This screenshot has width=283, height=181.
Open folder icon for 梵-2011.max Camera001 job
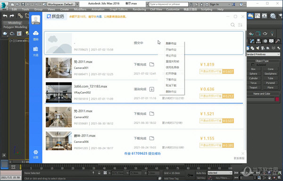152,65
